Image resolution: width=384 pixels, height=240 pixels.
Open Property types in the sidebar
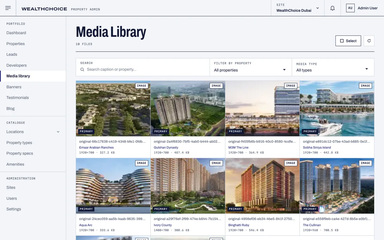tap(33, 143)
